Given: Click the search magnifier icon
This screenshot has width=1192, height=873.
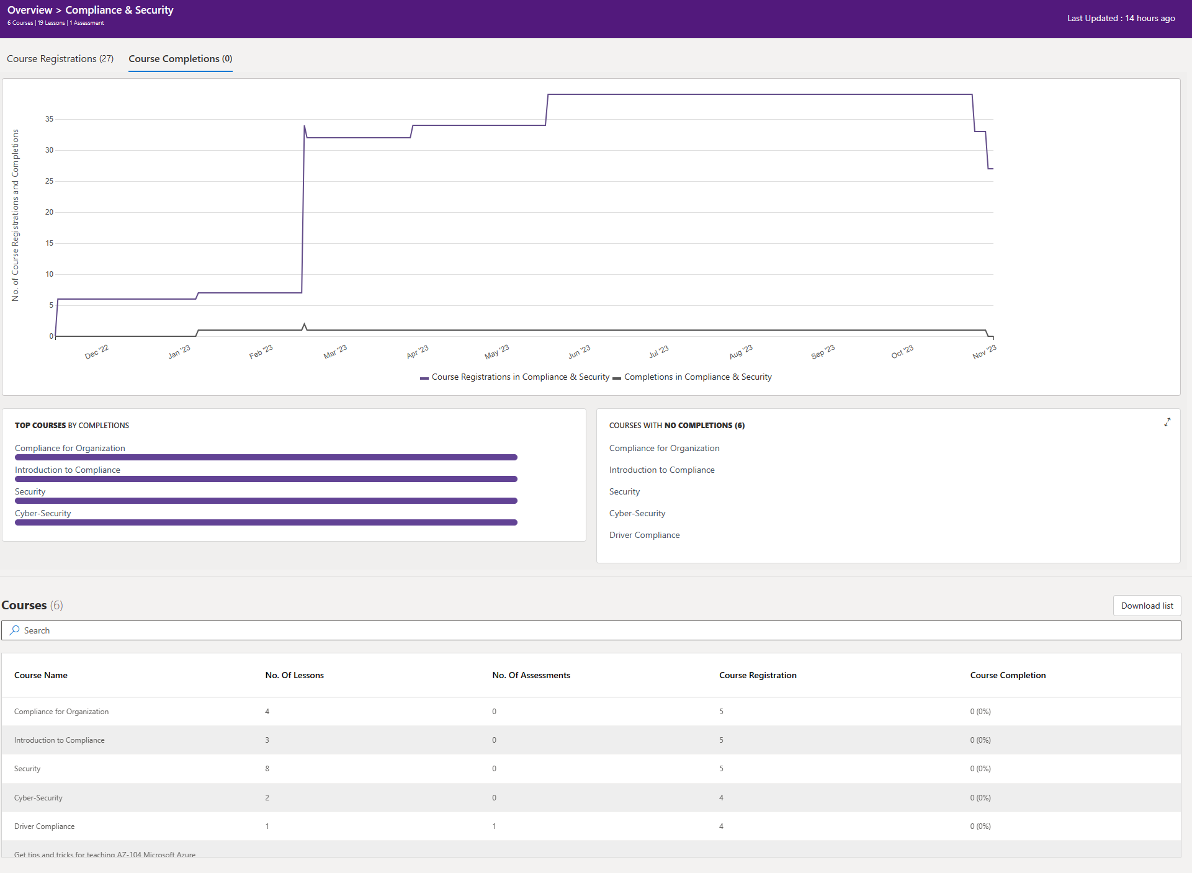Looking at the screenshot, I should [x=14, y=630].
